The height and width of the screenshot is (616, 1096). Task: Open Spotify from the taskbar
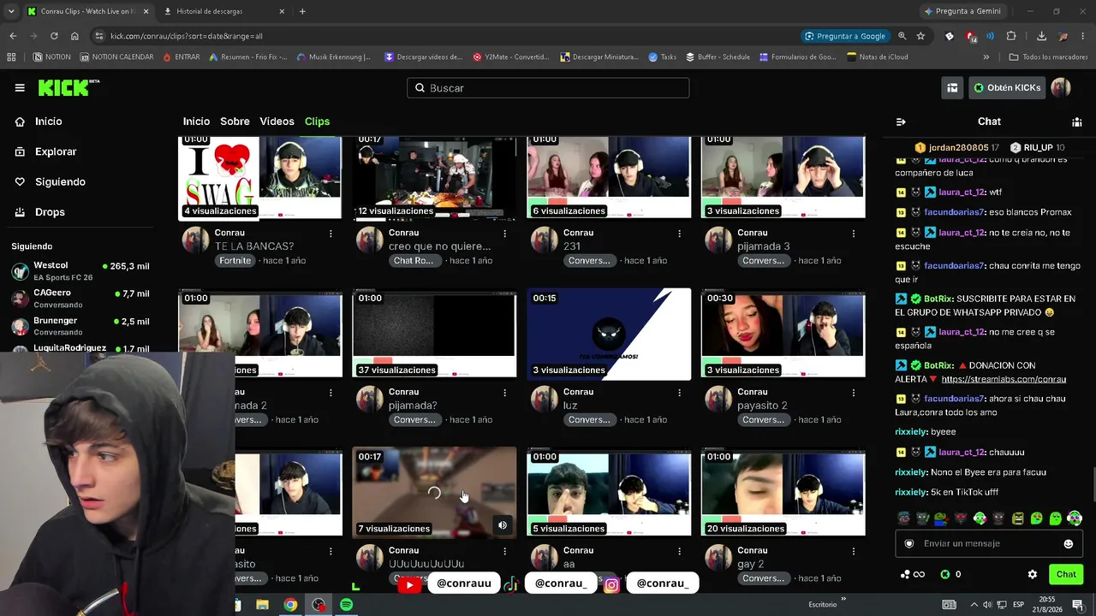point(346,605)
